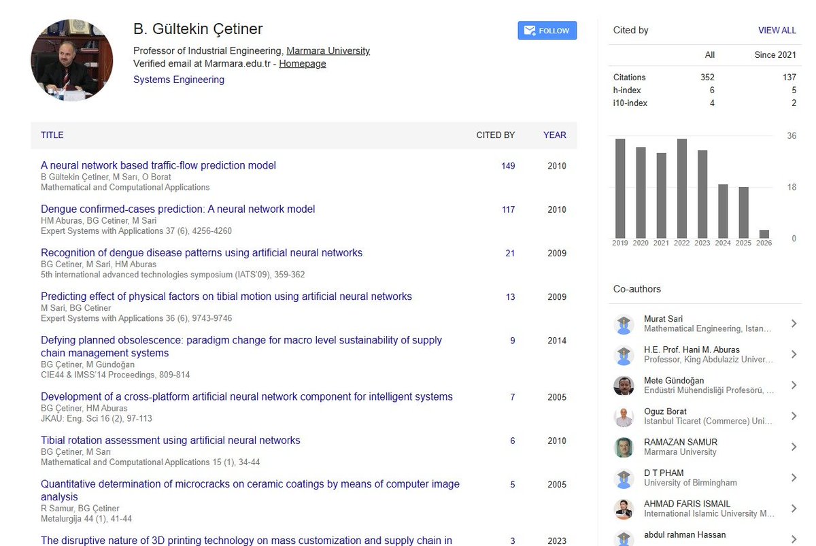Click View All citations
The height and width of the screenshot is (546, 816).
tap(777, 30)
